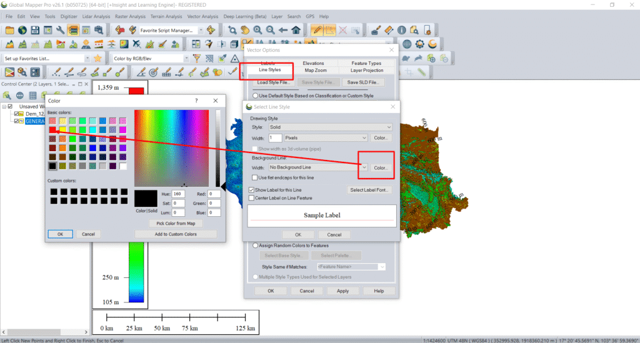Pick the red basic color swatch
640x343 pixels.
click(52, 130)
